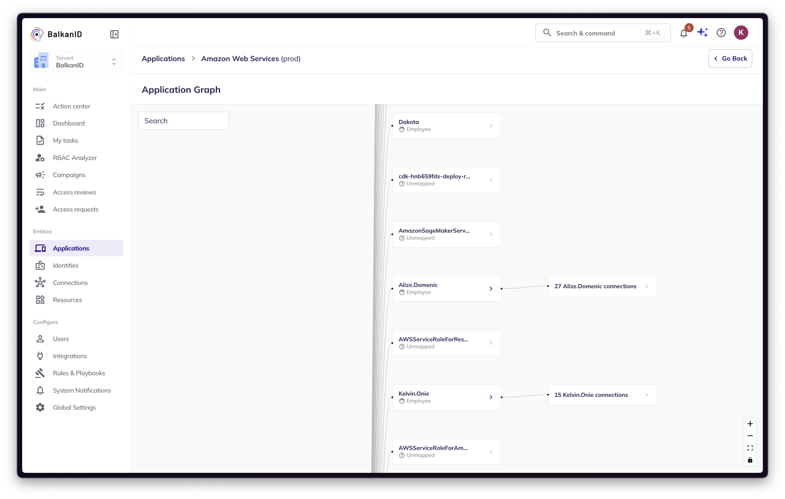Click the graph Search field
Viewport: 785px width, 499px height.
[183, 121]
